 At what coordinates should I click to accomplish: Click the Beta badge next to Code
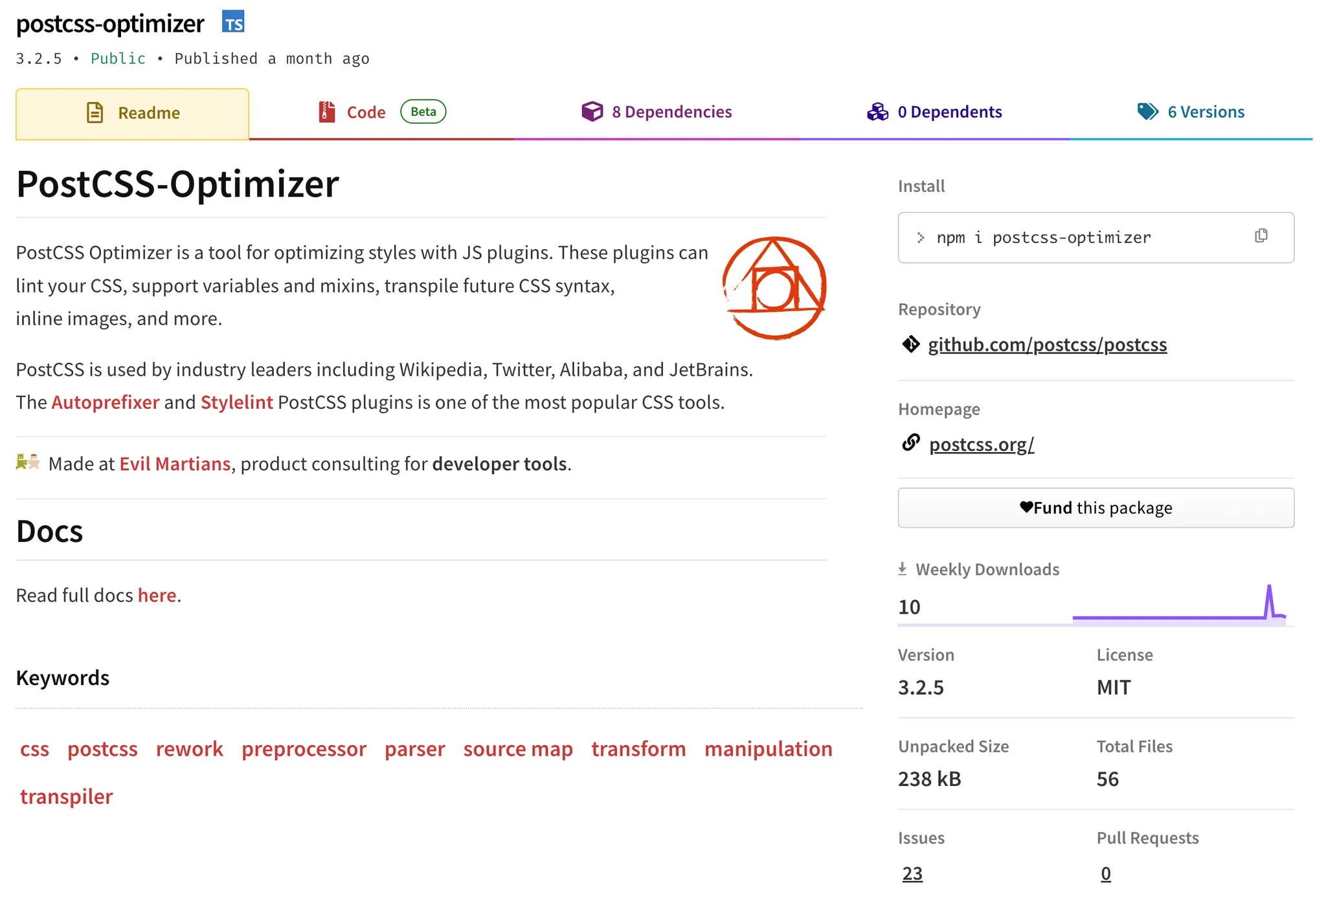(x=423, y=111)
